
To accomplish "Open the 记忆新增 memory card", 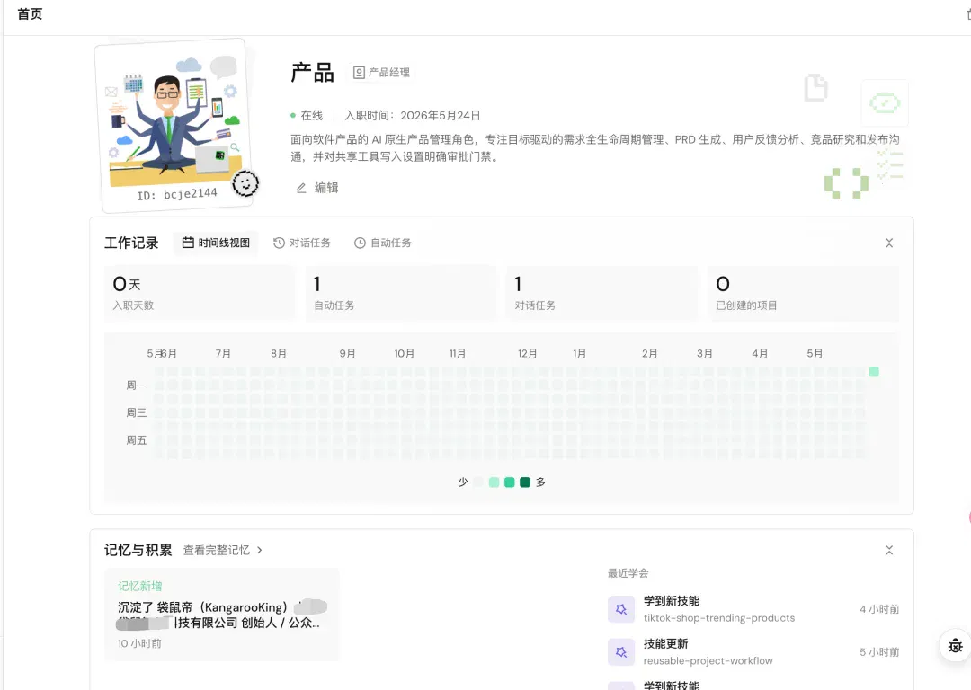I will [x=222, y=615].
